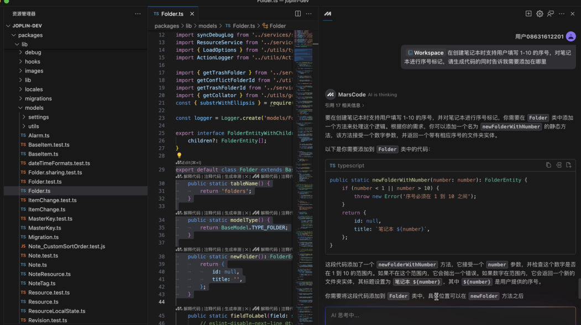Viewport: 581px width, 325px height.
Task: Select the MarsCode panel tab
Action: click(x=328, y=14)
